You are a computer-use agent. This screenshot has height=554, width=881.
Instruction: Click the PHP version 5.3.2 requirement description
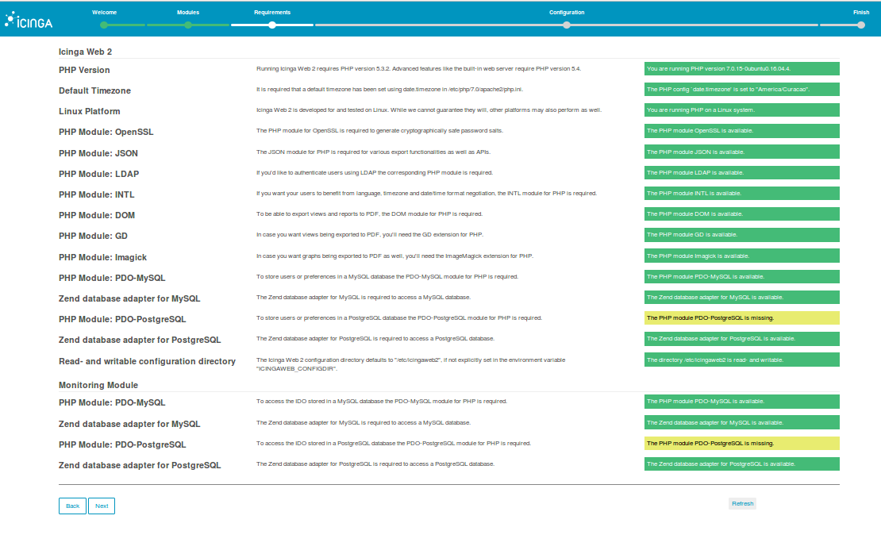click(418, 68)
